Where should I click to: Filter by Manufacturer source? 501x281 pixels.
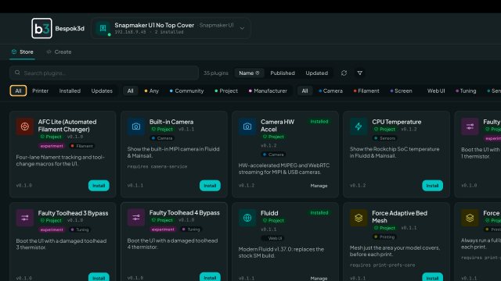click(x=268, y=91)
